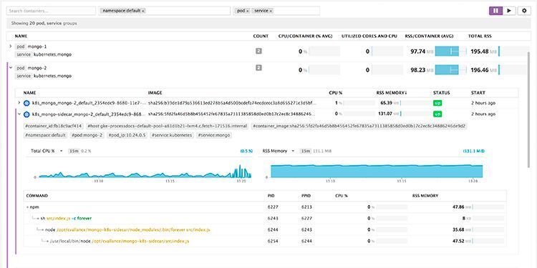Click the #service:kubernetes tag
This screenshot has width=537, height=268.
(173, 135)
